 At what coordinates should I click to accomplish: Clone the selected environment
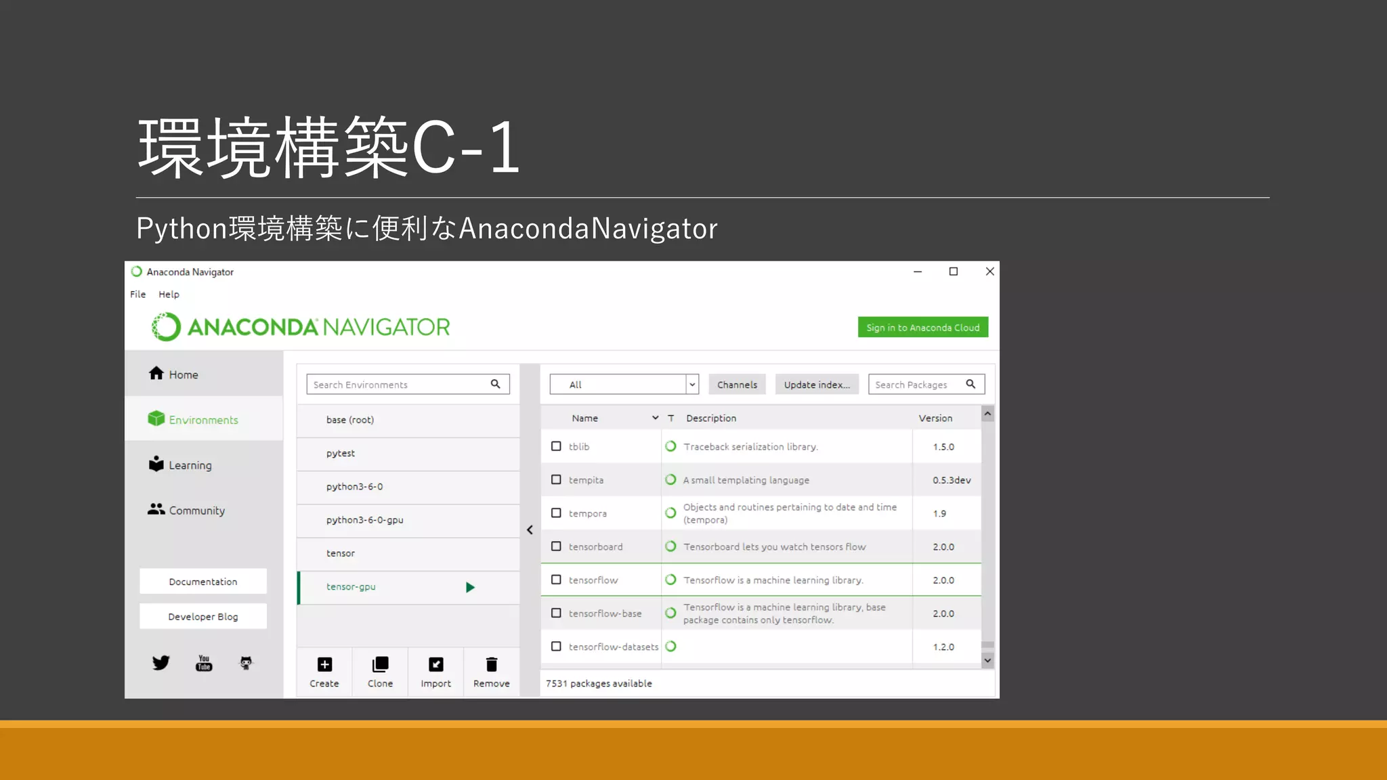point(380,672)
